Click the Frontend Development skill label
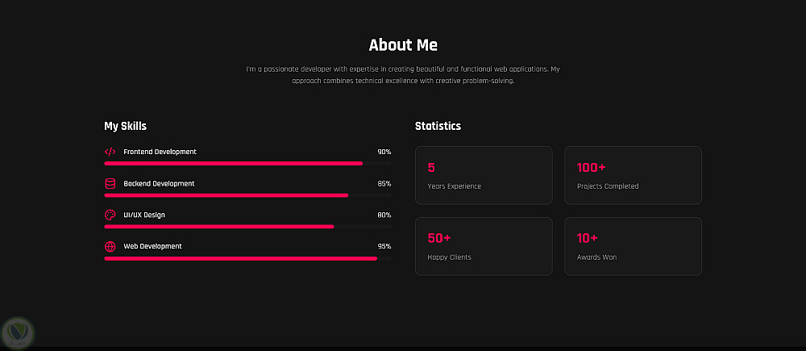806x351 pixels. (160, 152)
